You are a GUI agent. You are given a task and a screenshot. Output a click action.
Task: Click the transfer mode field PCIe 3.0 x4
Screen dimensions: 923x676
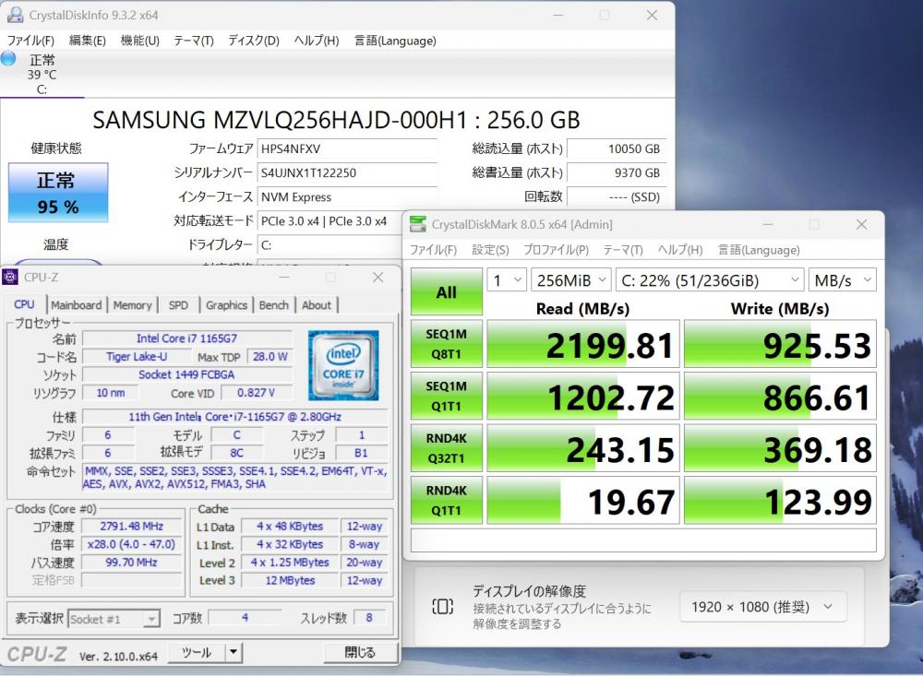[x=330, y=221]
